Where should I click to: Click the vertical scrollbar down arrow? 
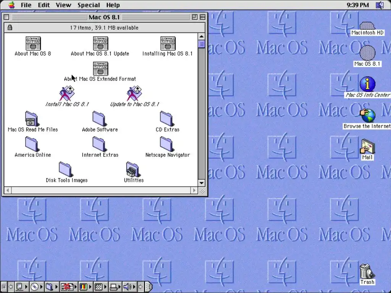[x=202, y=183]
